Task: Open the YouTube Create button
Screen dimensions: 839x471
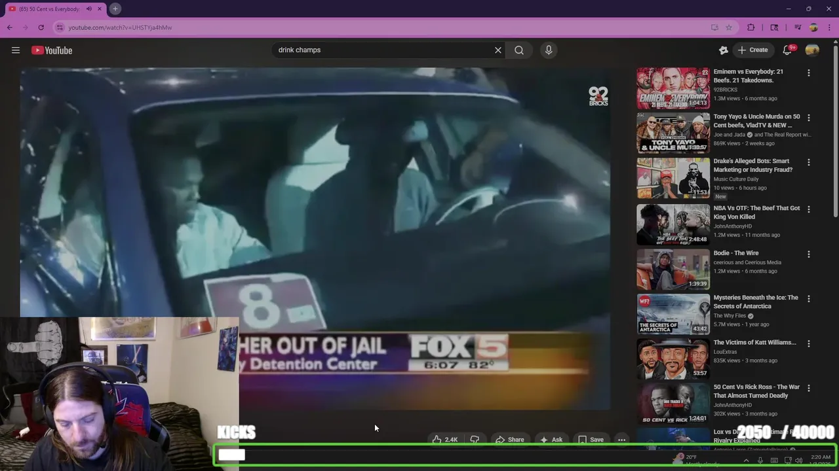Action: [x=752, y=50]
